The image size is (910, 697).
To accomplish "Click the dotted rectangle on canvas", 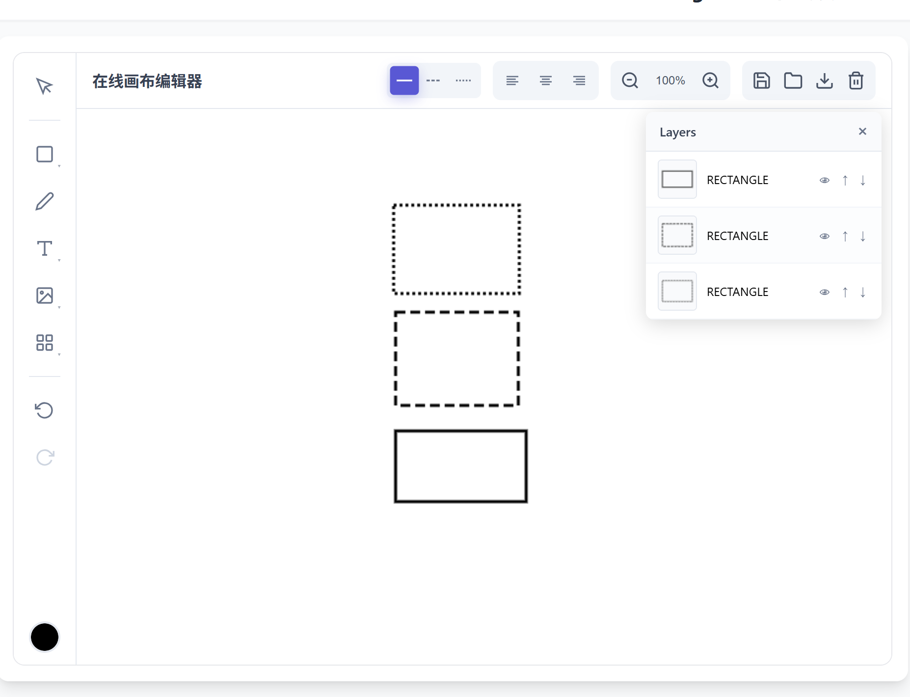I will 456,249.
